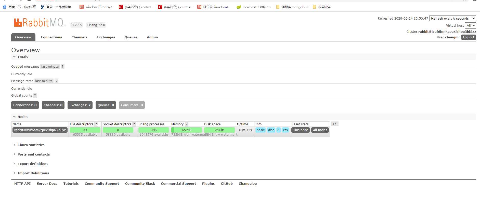Click Socket descriptors help question mark
The height and width of the screenshot is (201, 480).
pyautogui.click(x=134, y=124)
